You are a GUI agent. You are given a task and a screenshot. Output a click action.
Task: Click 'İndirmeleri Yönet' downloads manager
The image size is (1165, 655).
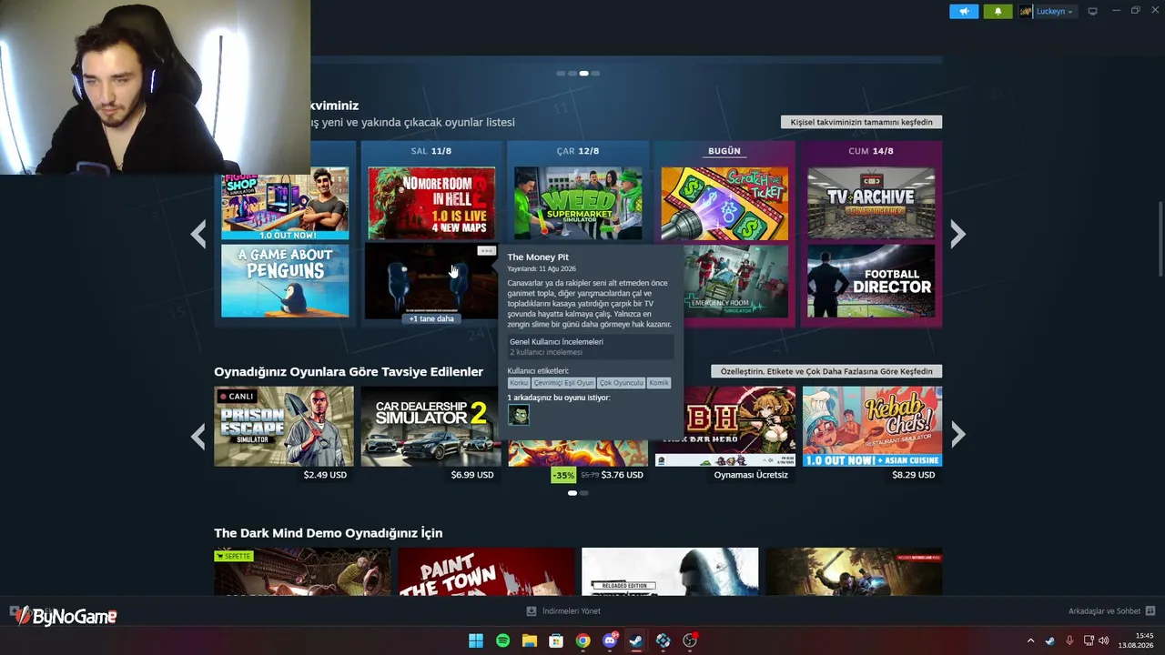pyautogui.click(x=563, y=611)
